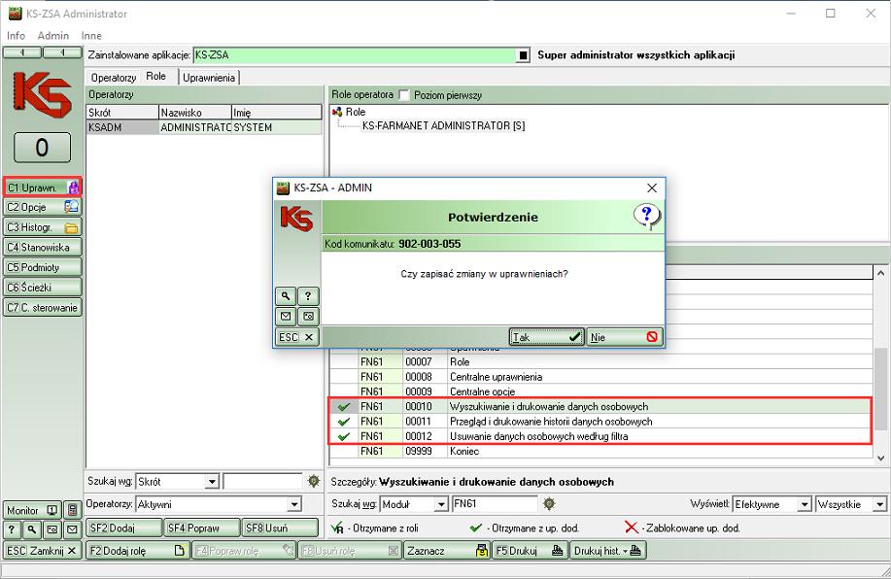The image size is (891, 579).
Task: Open C7 C. sterowanie section
Action: pyautogui.click(x=43, y=307)
